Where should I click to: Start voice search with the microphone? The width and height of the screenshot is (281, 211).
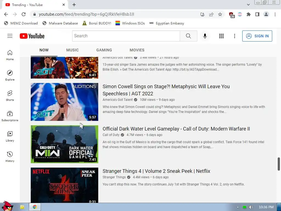pyautogui.click(x=205, y=36)
